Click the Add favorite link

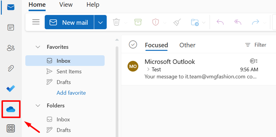point(71,93)
